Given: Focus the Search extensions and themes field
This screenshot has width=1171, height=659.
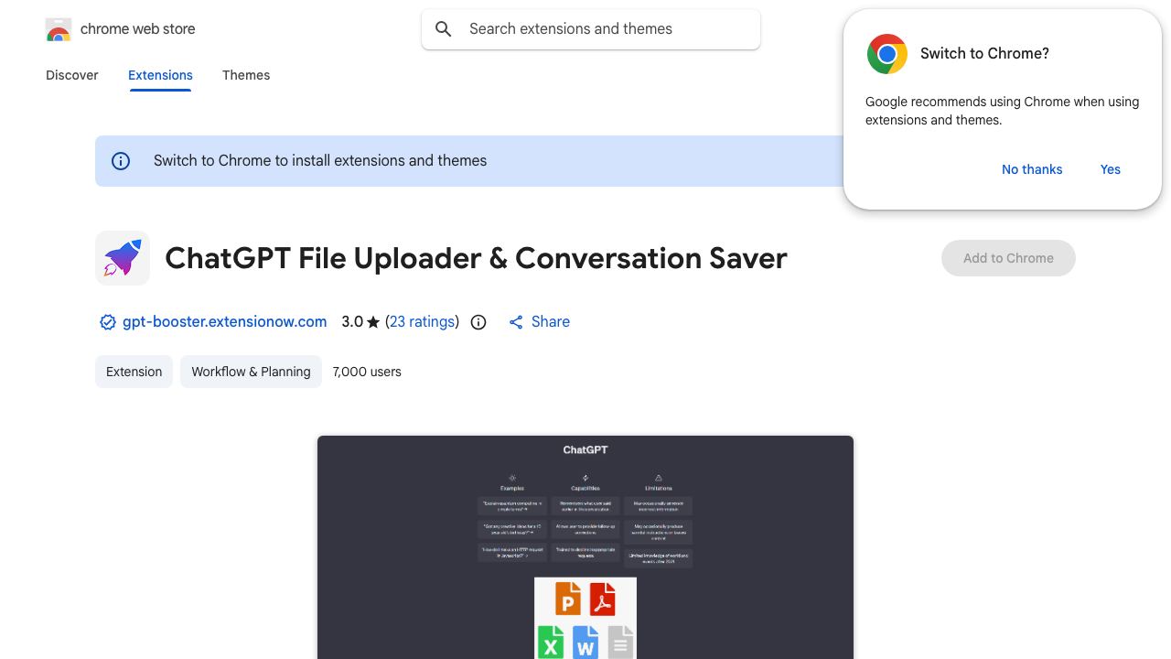Looking at the screenshot, I should click(591, 29).
